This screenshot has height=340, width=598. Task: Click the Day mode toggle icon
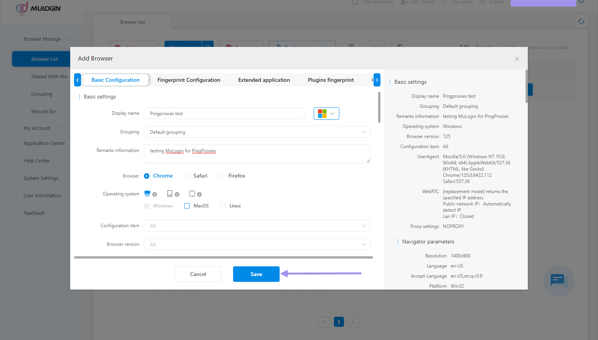pos(444,2)
